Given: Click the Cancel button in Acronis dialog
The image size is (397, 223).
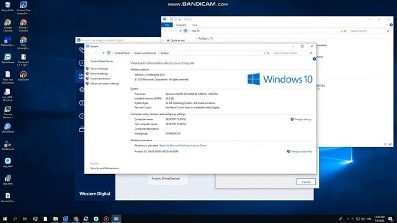Looking at the screenshot, I should 306,181.
